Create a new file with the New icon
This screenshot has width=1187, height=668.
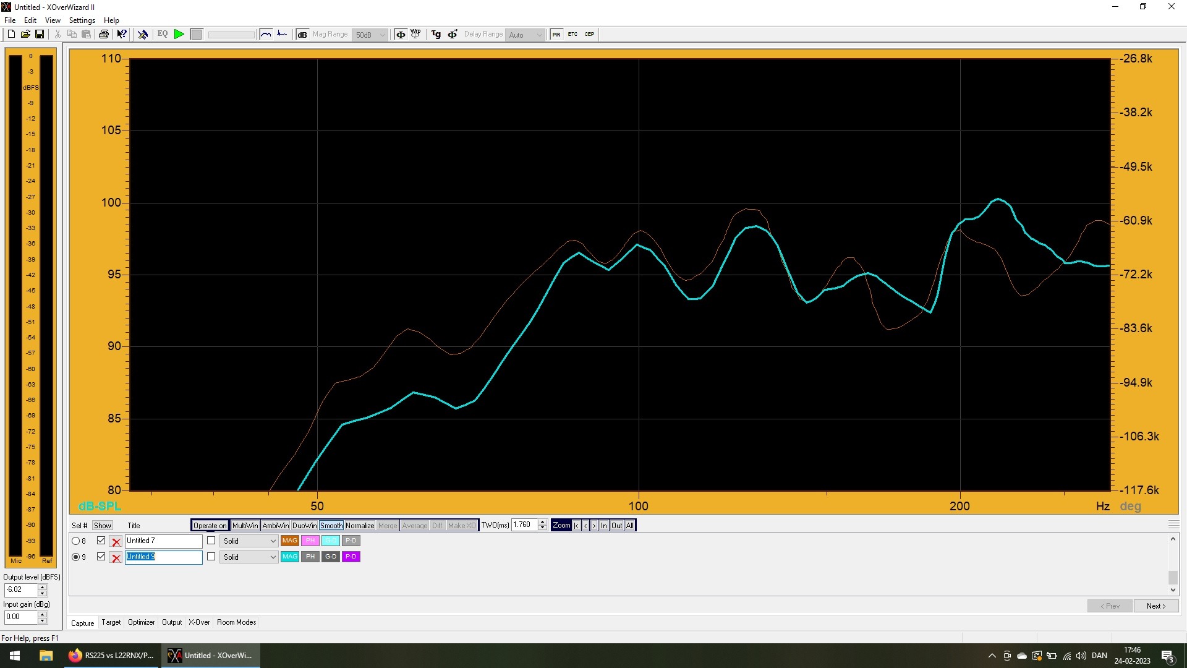11,35
